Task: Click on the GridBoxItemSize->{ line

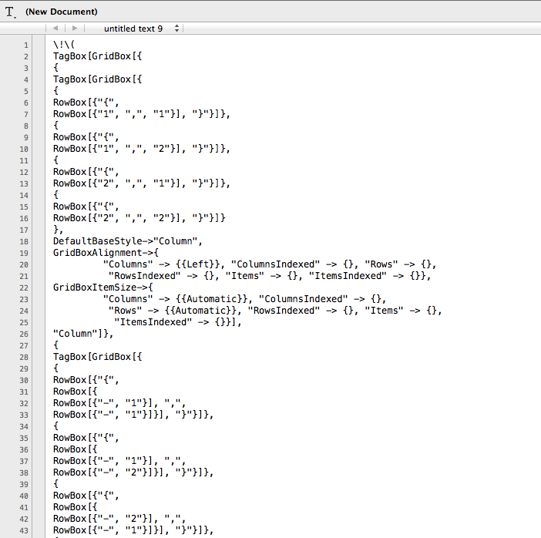Action: coord(103,287)
